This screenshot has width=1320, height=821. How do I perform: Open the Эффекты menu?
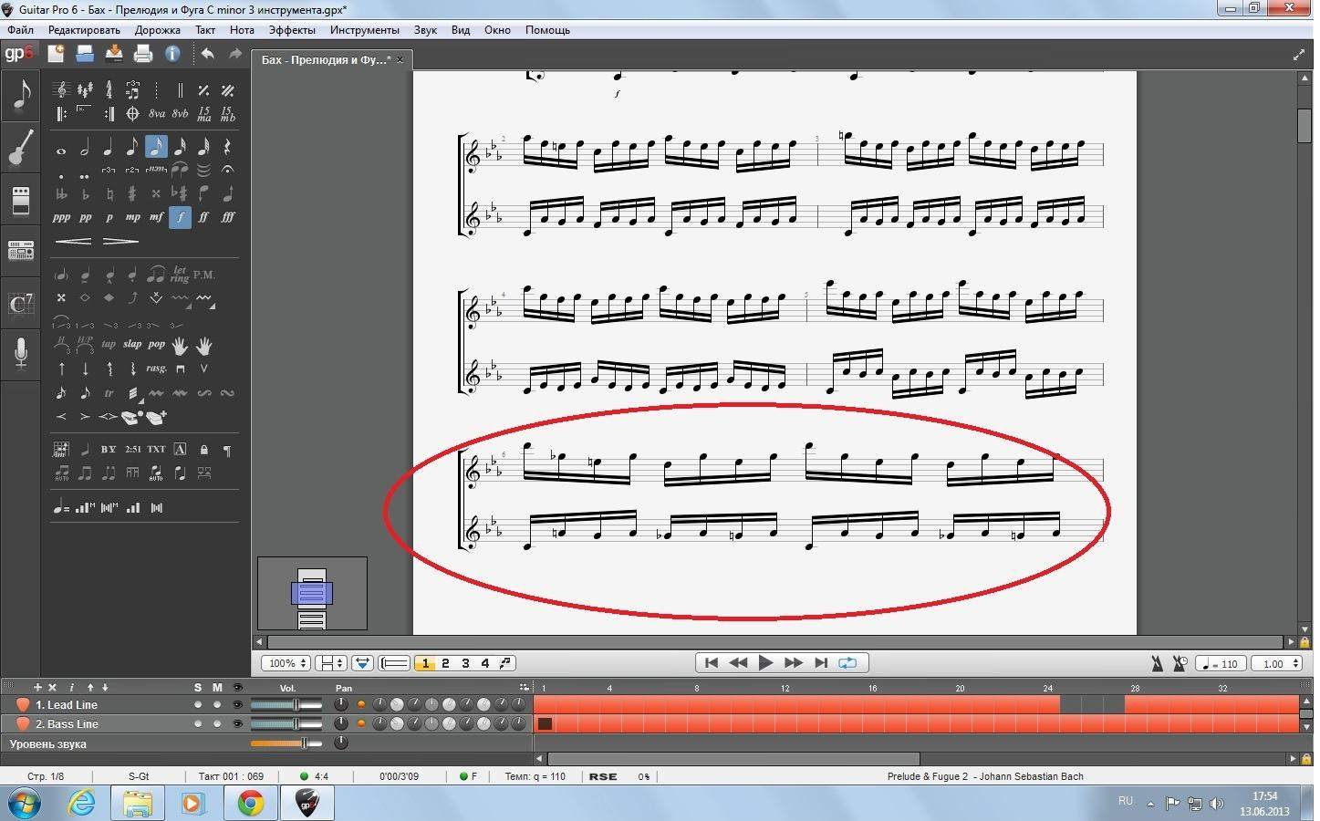(x=292, y=30)
